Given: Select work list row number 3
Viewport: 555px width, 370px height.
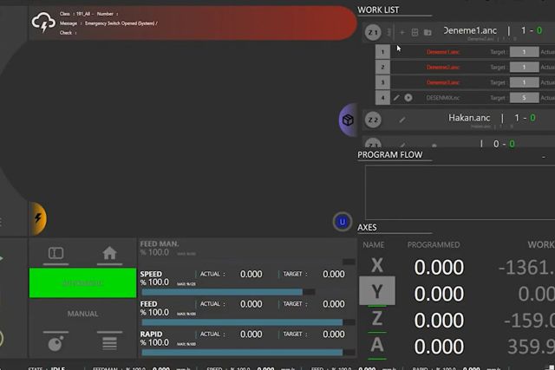Looking at the screenshot, I should point(382,82).
